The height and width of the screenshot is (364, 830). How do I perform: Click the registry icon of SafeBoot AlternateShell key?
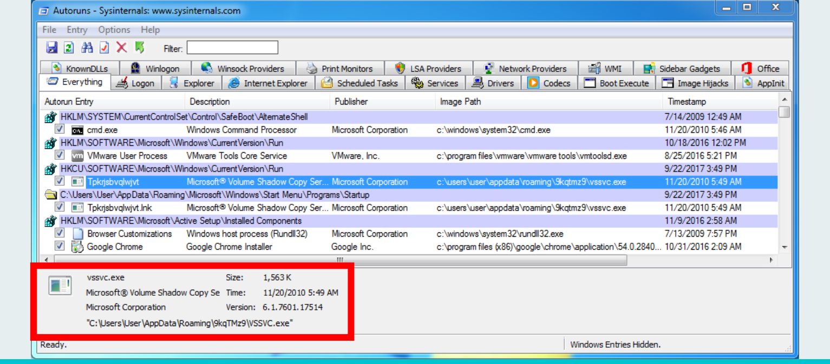pyautogui.click(x=50, y=117)
